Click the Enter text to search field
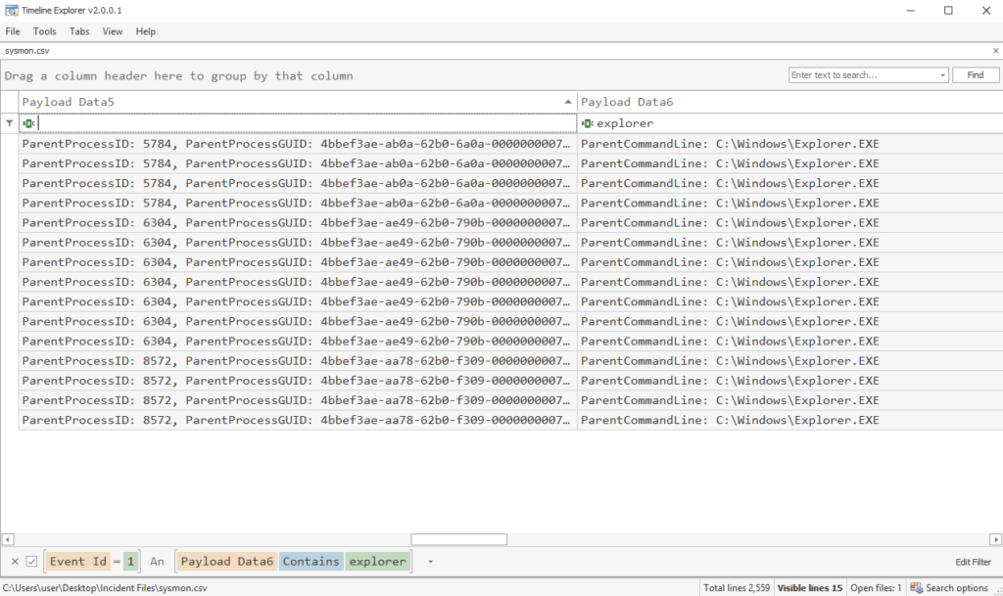The width and height of the screenshot is (1003, 596). [x=863, y=75]
